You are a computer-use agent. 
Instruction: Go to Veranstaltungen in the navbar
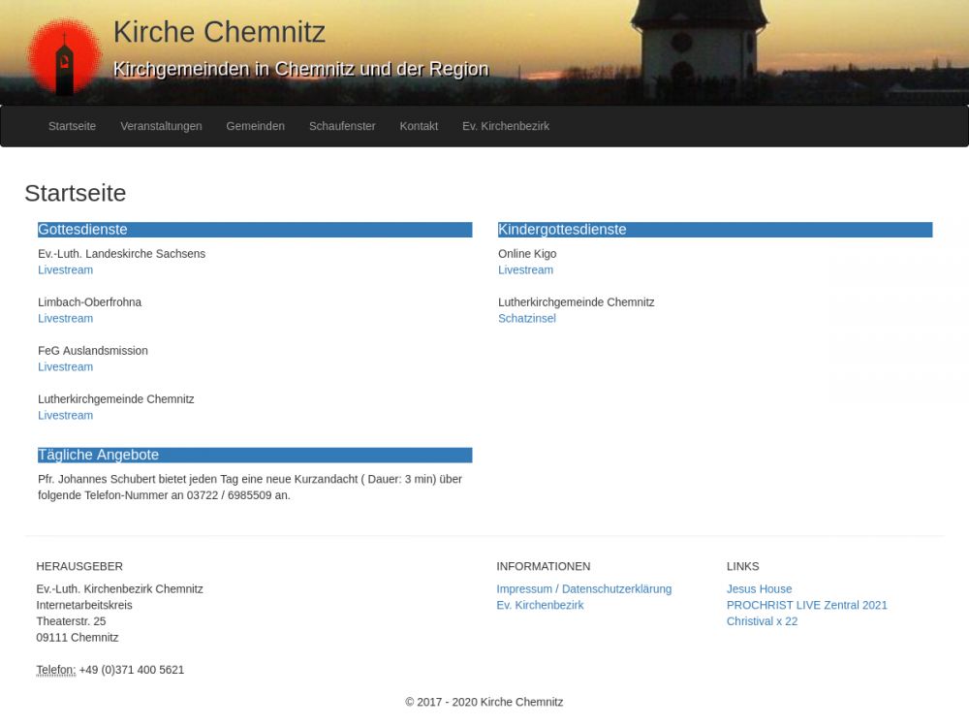(161, 126)
